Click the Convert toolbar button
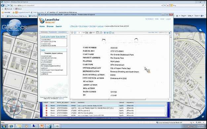The width and height of the screenshot is (207, 129). coord(8,9)
